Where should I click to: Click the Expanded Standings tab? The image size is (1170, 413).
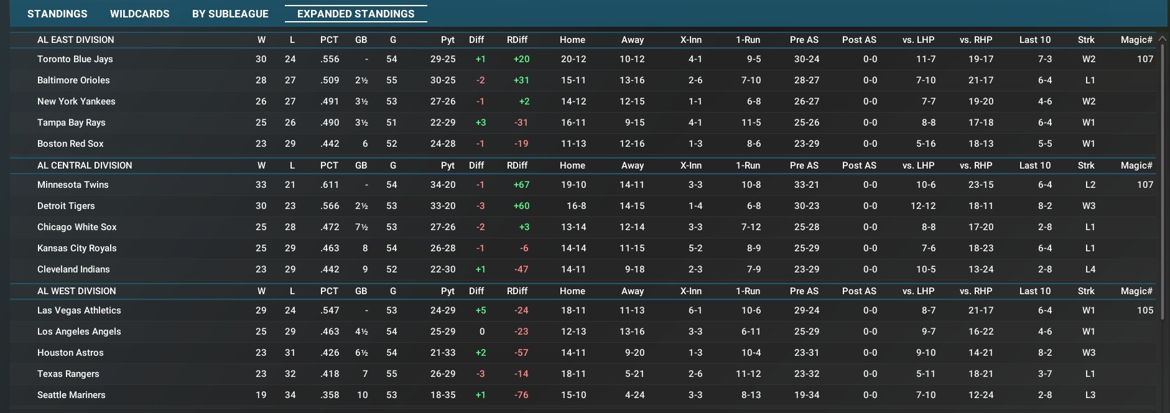pyautogui.click(x=356, y=14)
